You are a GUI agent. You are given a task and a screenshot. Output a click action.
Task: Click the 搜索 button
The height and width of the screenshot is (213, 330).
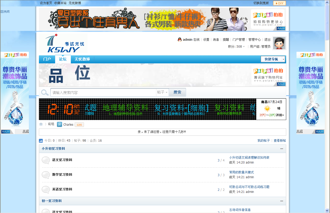tap(177, 92)
